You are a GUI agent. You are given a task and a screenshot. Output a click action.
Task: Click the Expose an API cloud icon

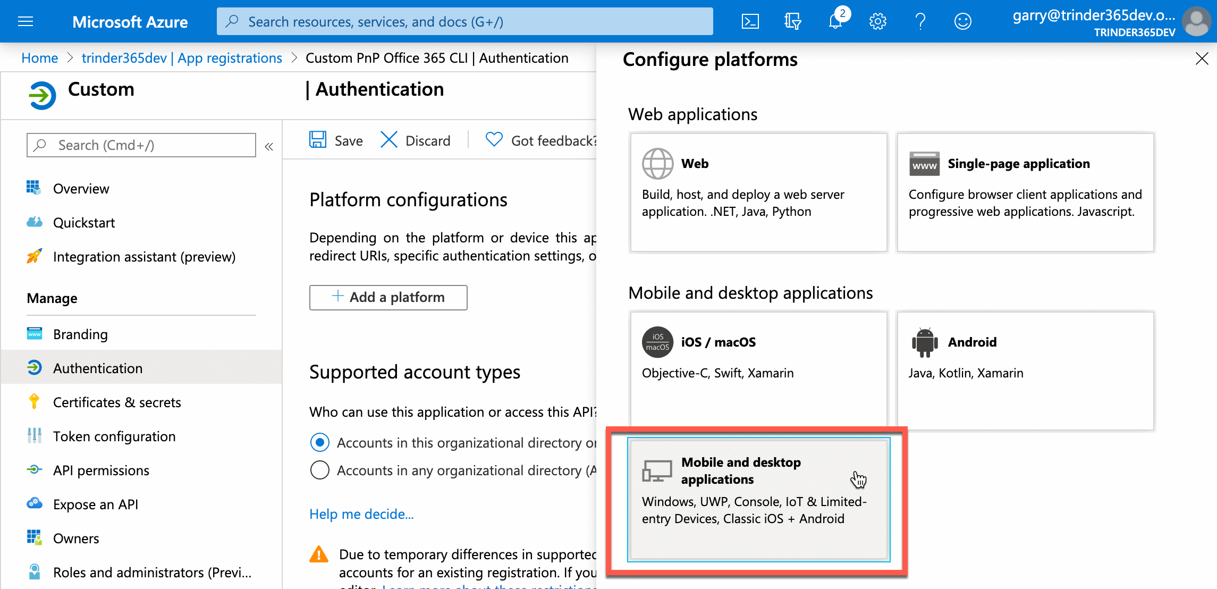click(x=34, y=503)
